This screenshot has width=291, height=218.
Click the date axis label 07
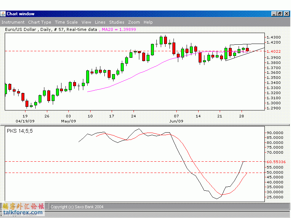pyautogui.click(x=176, y=116)
